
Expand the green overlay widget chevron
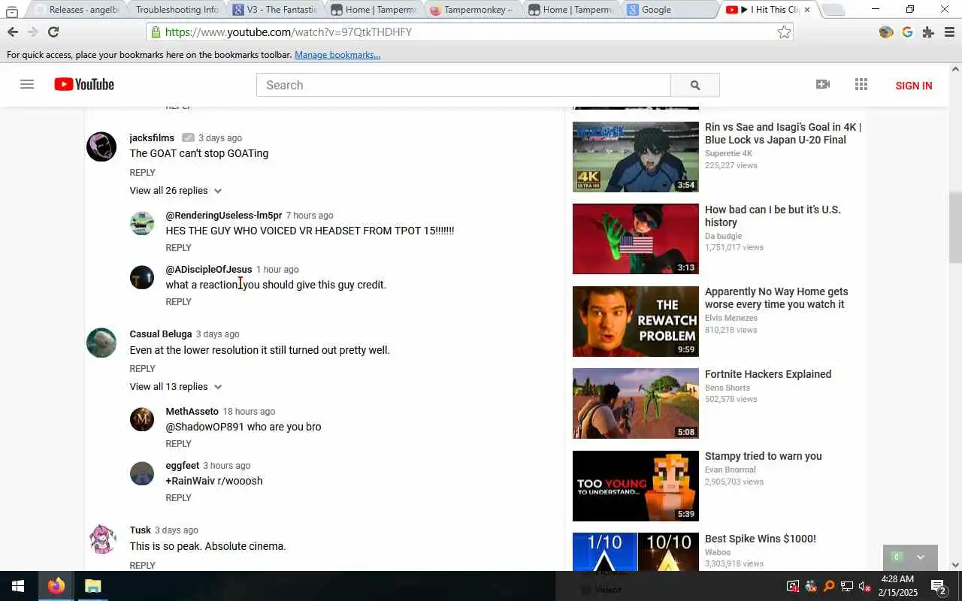point(920,557)
